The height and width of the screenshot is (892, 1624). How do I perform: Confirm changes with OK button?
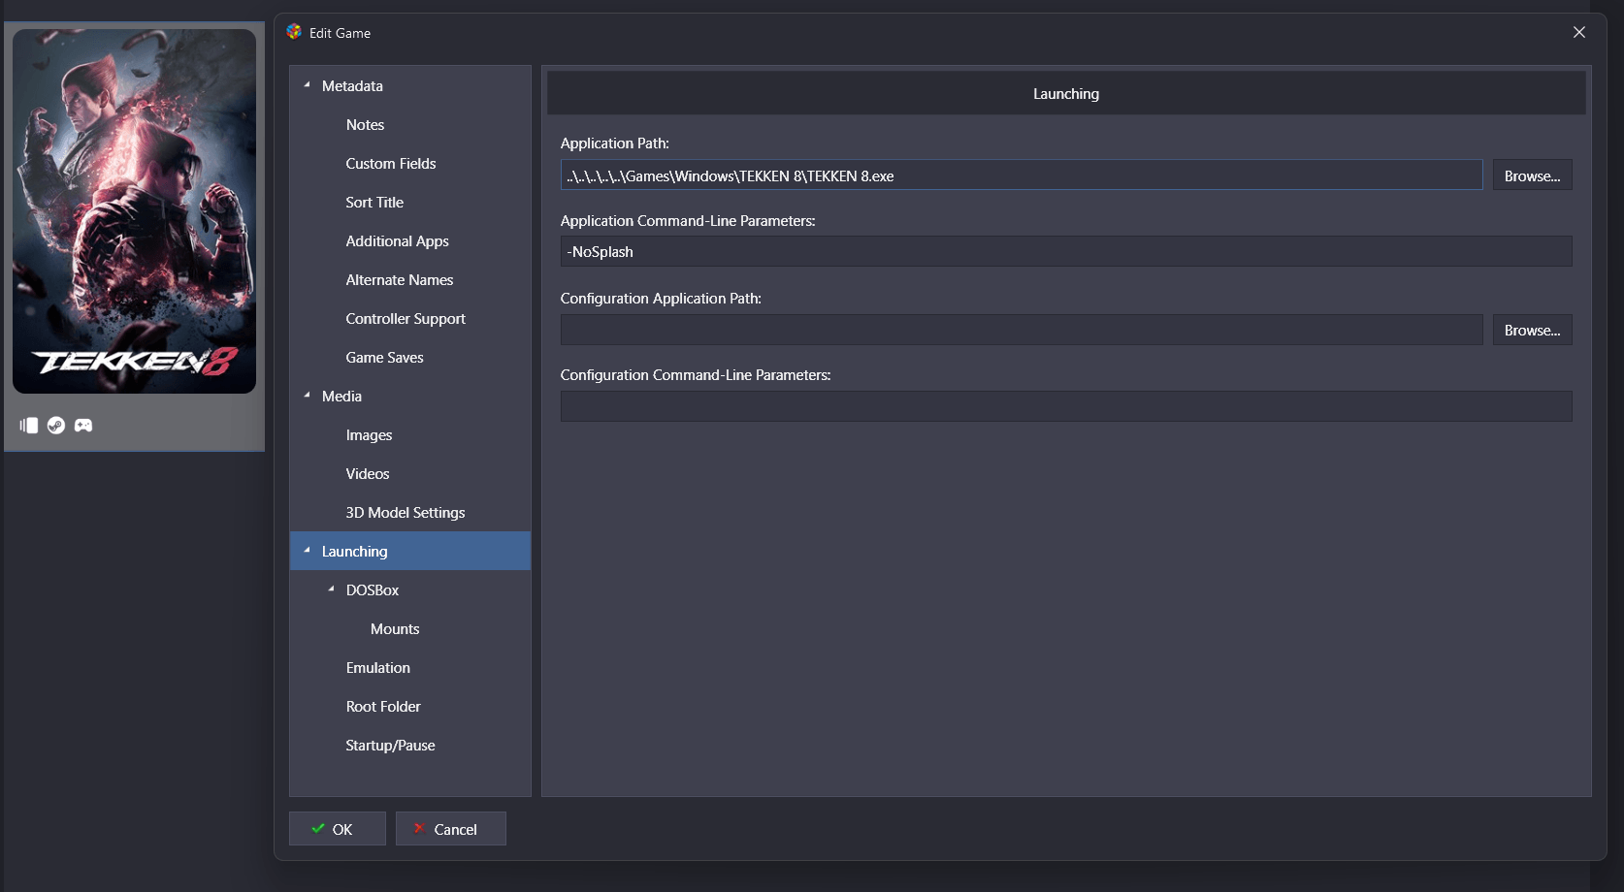[x=338, y=829]
